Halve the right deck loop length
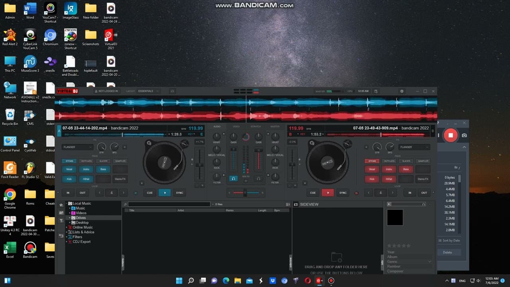This screenshot has width=510, height=287. pos(369,193)
